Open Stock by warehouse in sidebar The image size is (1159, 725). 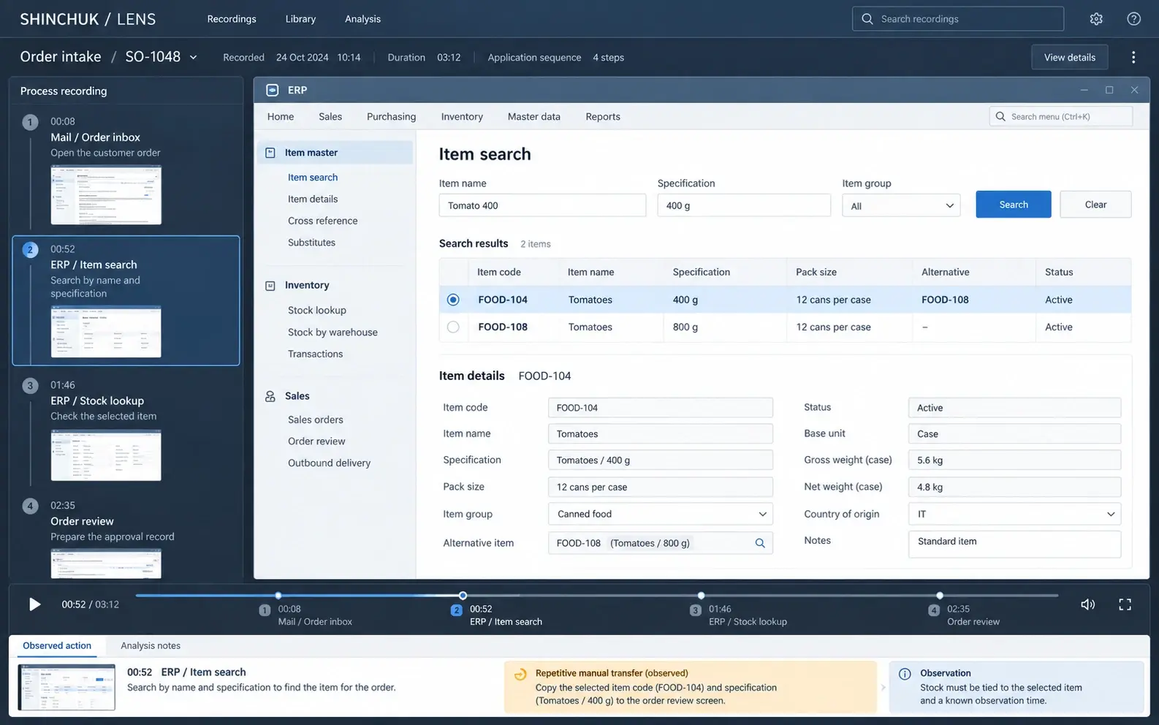[x=332, y=332]
